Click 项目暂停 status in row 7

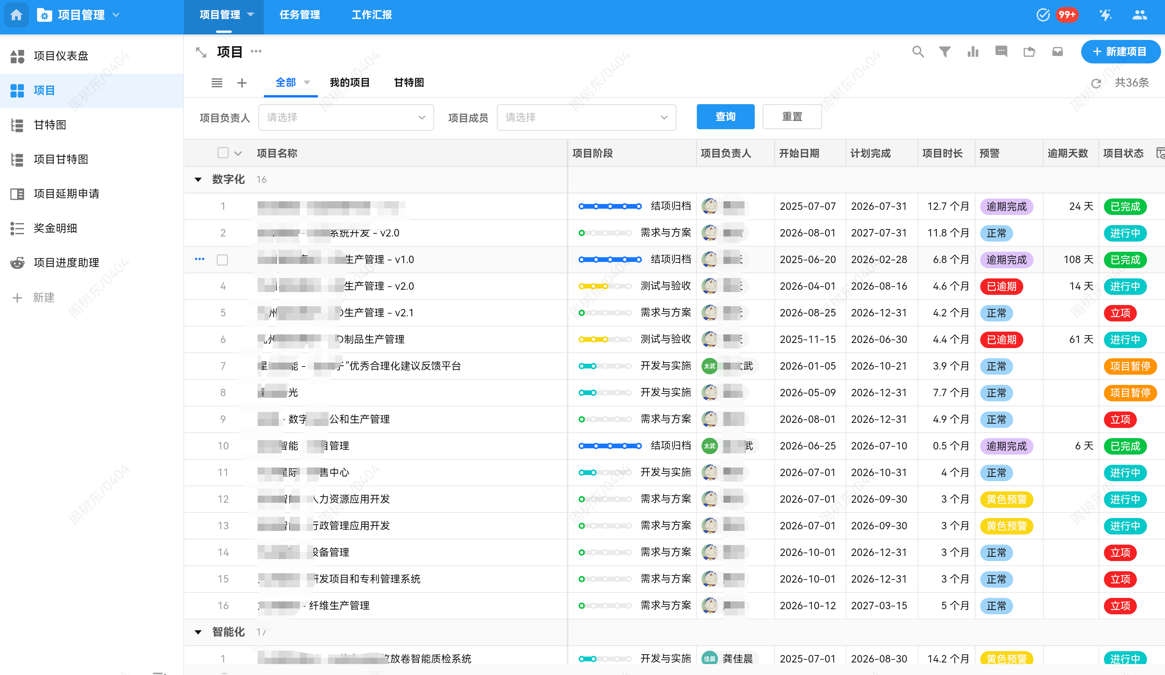(x=1130, y=366)
